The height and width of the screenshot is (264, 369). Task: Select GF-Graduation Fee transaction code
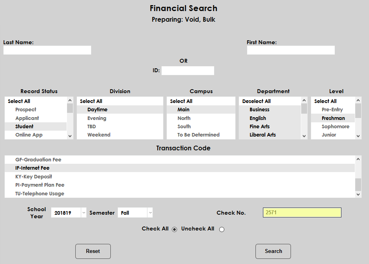point(180,160)
